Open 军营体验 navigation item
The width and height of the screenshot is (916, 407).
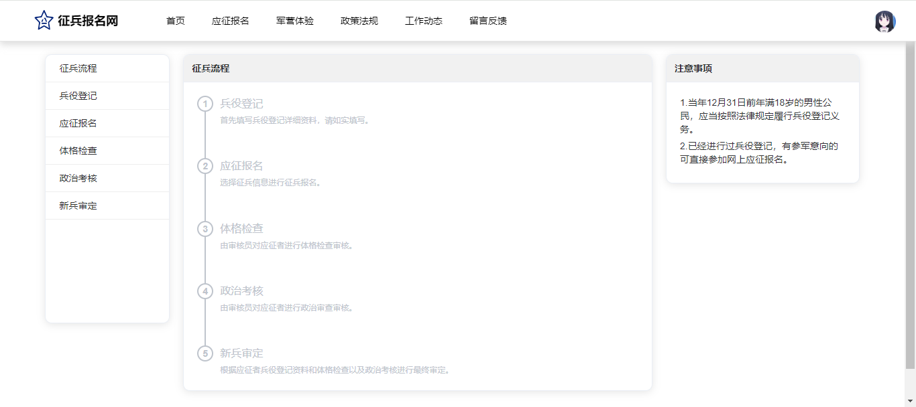tap(295, 21)
